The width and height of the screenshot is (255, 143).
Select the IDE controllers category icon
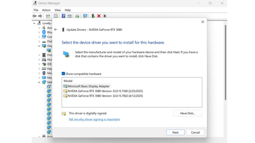(44, 64)
